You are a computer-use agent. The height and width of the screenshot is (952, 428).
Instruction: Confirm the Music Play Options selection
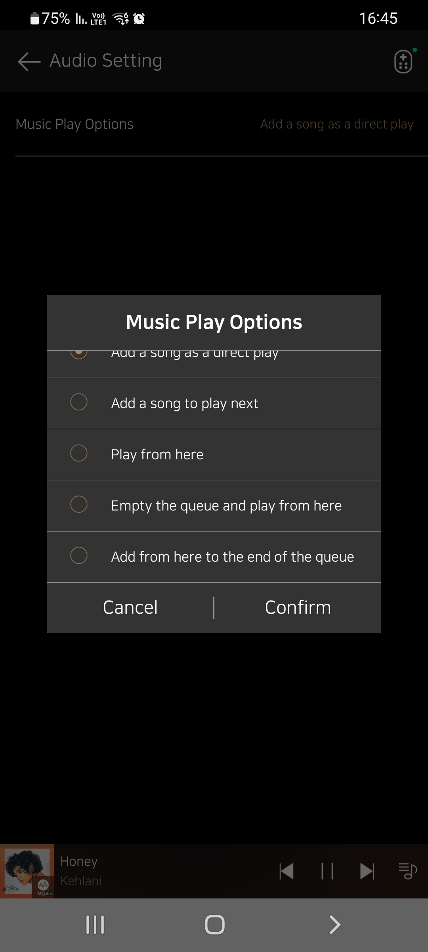pos(298,608)
